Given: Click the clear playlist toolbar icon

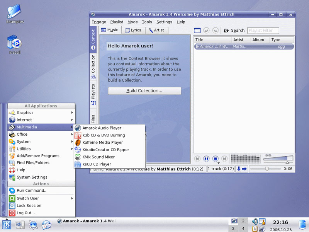Looking at the screenshot, I should (197, 31).
